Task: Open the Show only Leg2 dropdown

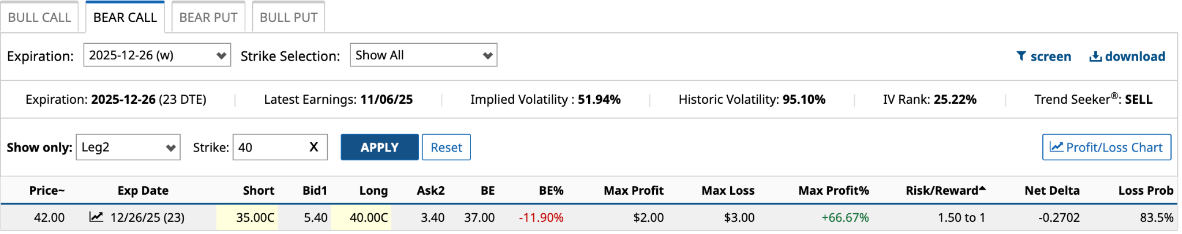Action: click(x=128, y=148)
